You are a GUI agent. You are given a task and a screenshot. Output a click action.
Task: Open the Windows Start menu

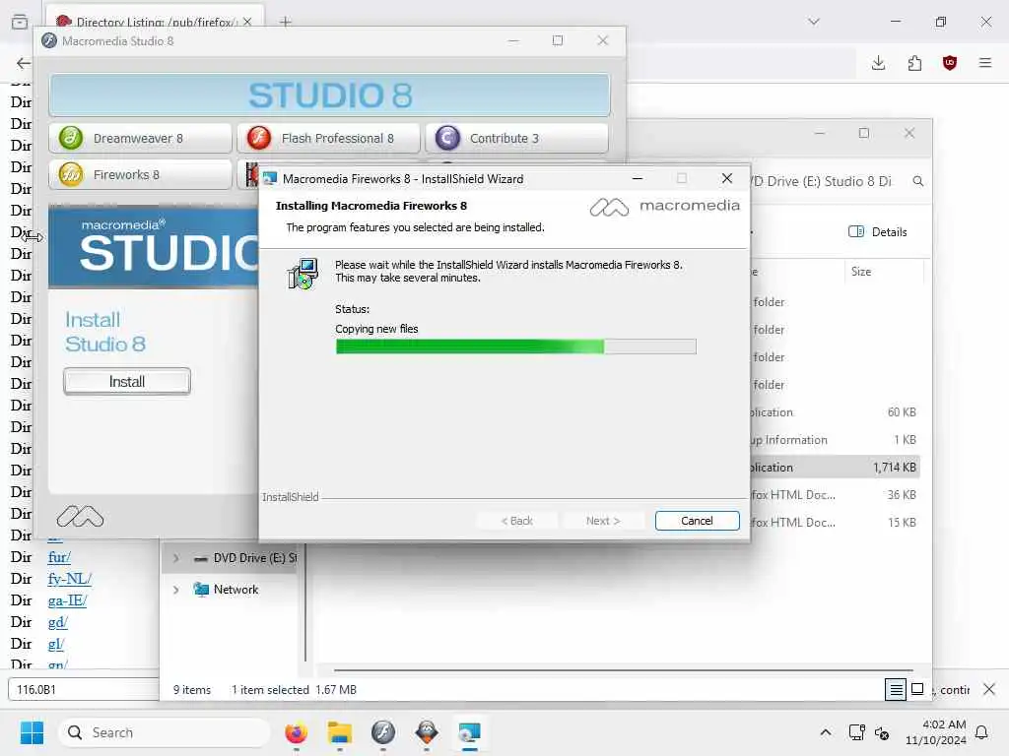click(32, 732)
